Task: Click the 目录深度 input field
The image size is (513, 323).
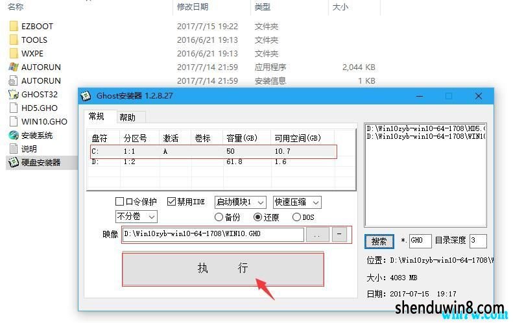Action: coord(478,241)
